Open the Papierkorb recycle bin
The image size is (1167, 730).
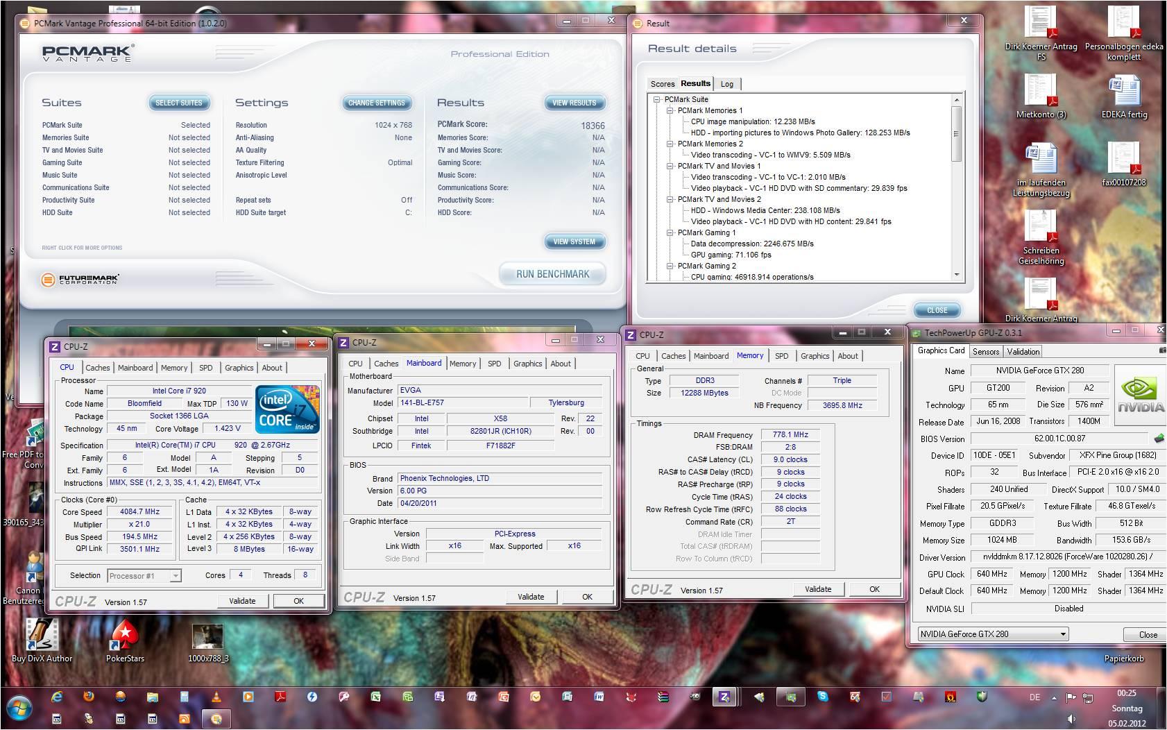[x=1124, y=659]
